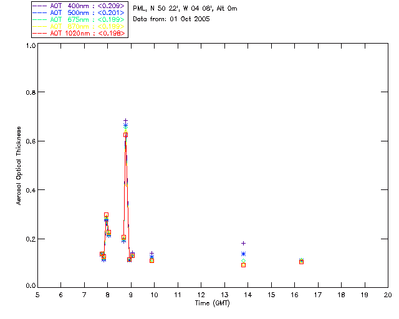This screenshot has height=319, width=399.
Task: Click the green diamond marker near time 14
Action: tap(243, 261)
